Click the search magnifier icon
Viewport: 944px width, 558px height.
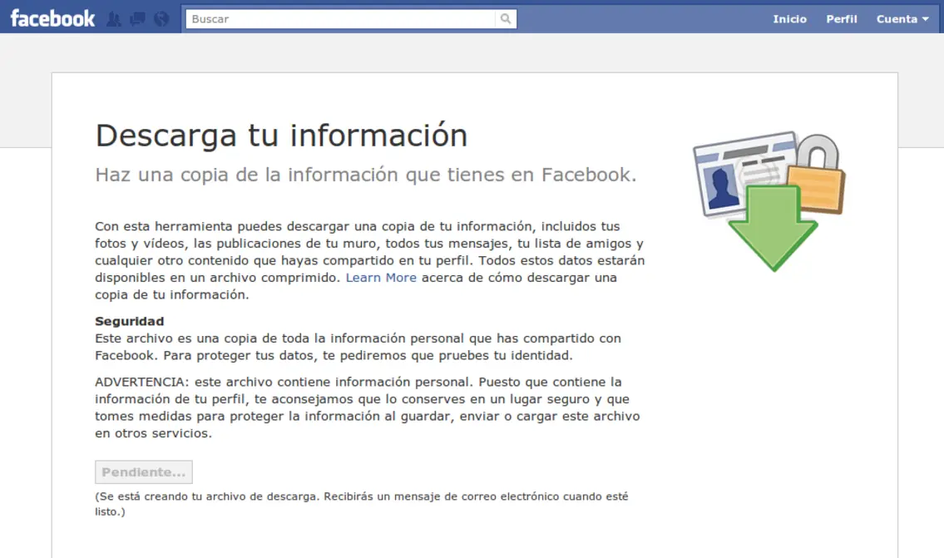click(x=506, y=18)
